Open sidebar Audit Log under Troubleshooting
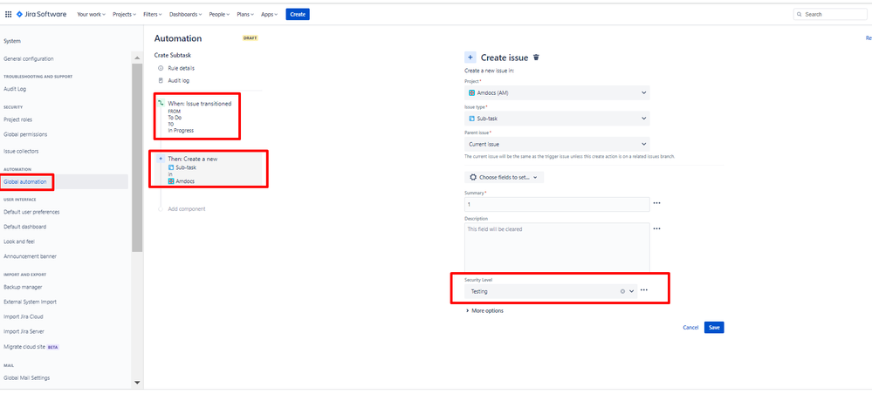The width and height of the screenshot is (872, 394). pyautogui.click(x=15, y=89)
